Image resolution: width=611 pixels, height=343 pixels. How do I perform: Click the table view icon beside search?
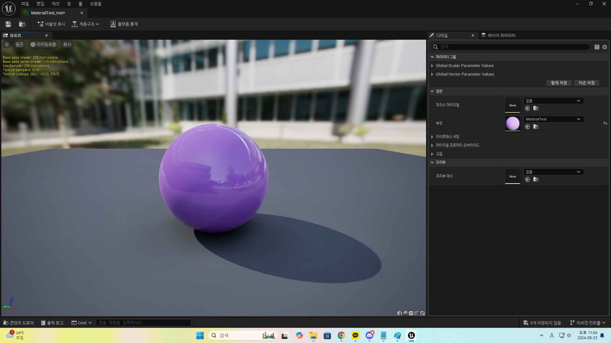click(x=597, y=47)
